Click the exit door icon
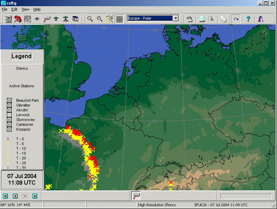Viewport: 277px width, 209px height. pos(261,19)
